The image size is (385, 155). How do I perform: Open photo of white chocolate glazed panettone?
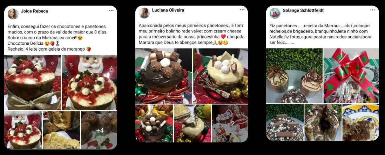click(x=221, y=76)
